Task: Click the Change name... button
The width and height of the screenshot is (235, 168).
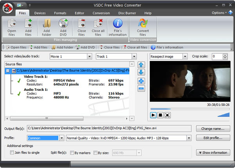Action: [x=213, y=128]
